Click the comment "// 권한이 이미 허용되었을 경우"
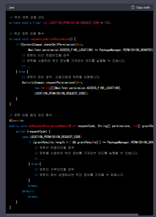 (x=46, y=55)
